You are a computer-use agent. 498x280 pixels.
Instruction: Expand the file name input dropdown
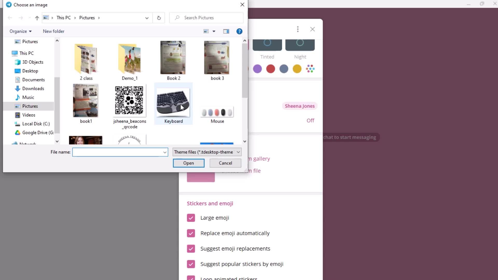click(x=164, y=152)
